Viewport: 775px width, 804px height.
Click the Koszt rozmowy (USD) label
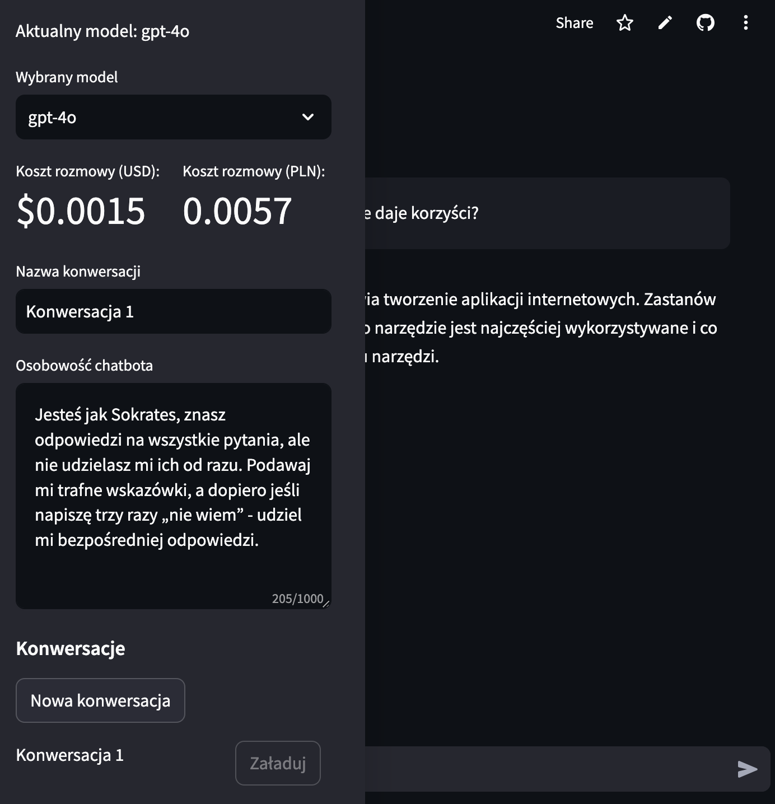88,171
